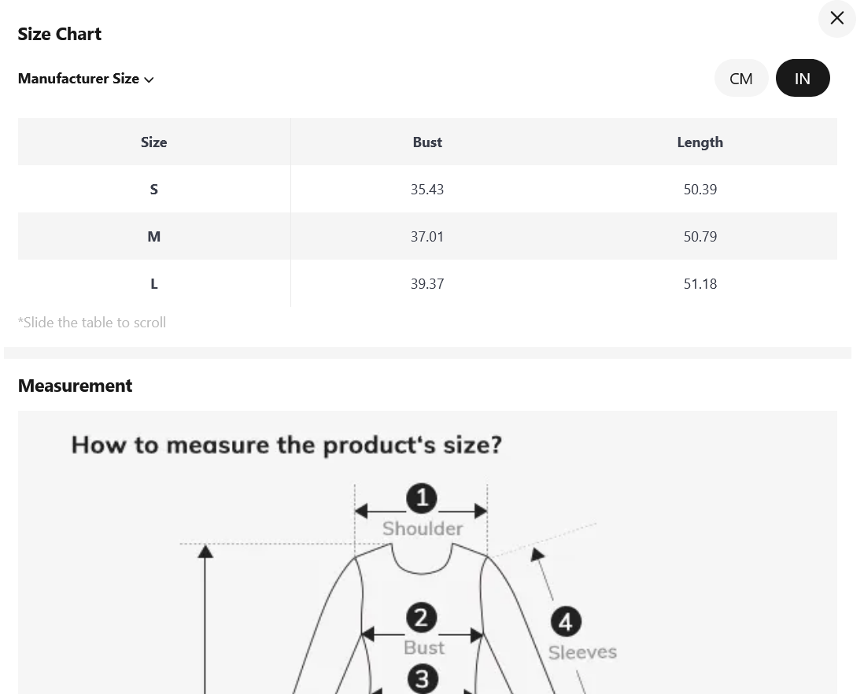The height and width of the screenshot is (694, 864).
Task: Click the number 3 marker icon
Action: point(423,679)
